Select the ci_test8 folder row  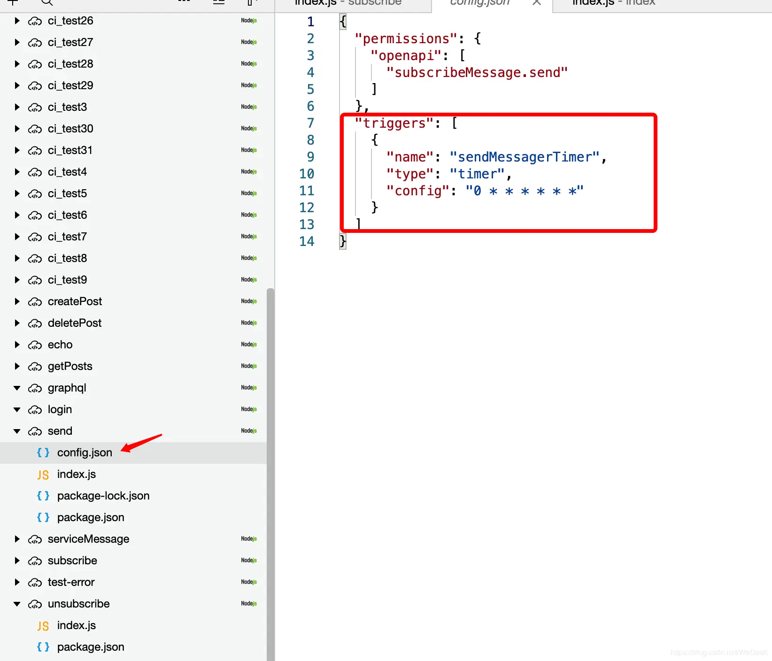(x=133, y=258)
